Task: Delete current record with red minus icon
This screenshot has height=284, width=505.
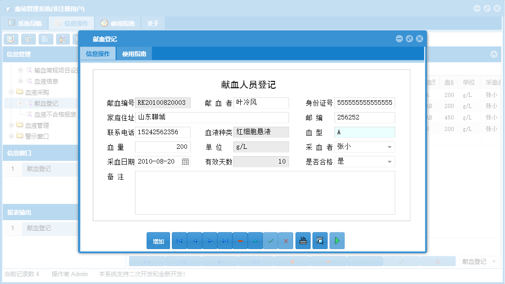Action: pyautogui.click(x=240, y=240)
